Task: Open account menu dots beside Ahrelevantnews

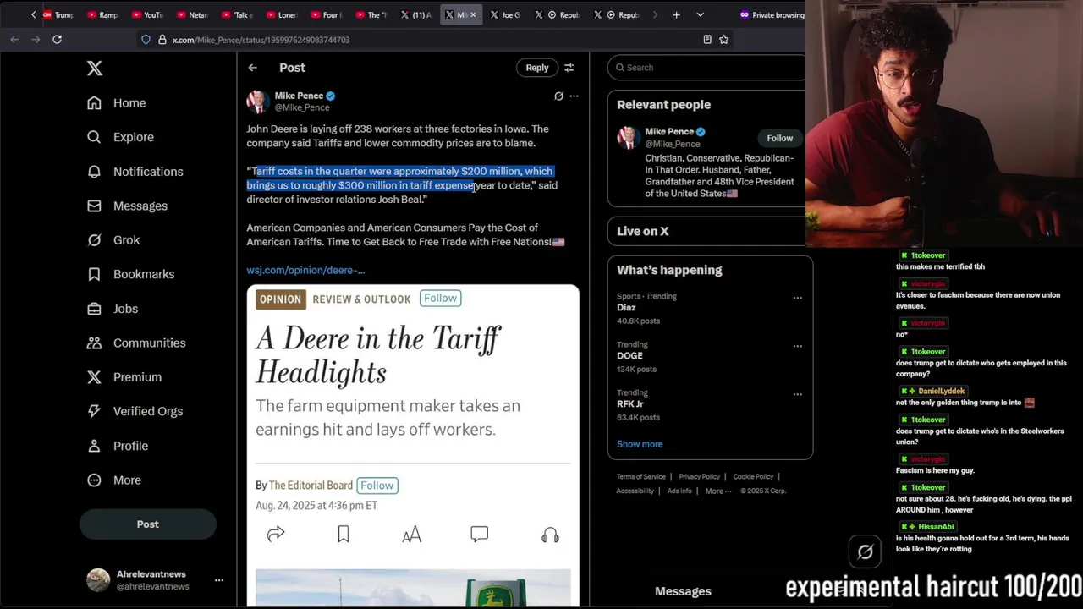Action: point(219,580)
